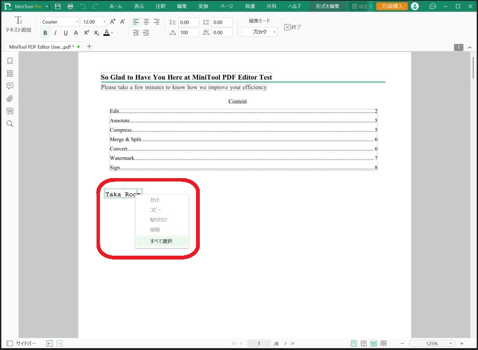Switch to single page view
This screenshot has height=350, width=478.
[x=354, y=344]
